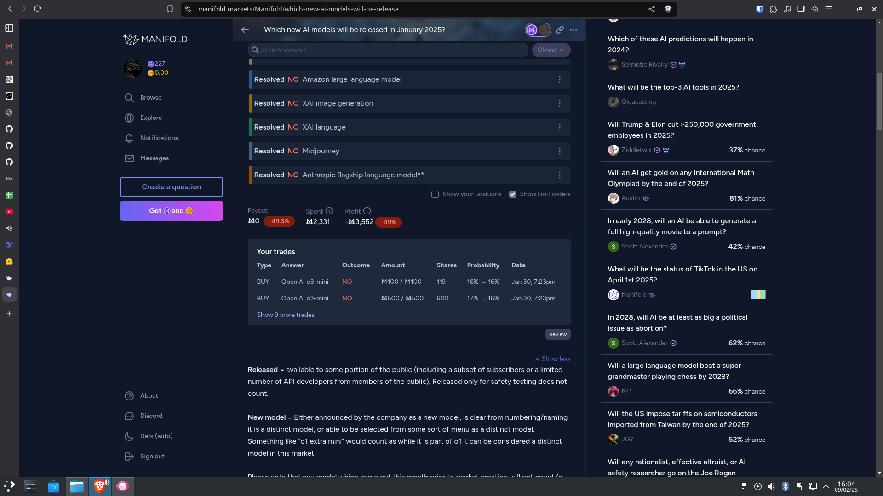Viewport: 883px width, 496px height.
Task: Open Brave browser in taskbar
Action: (100, 486)
